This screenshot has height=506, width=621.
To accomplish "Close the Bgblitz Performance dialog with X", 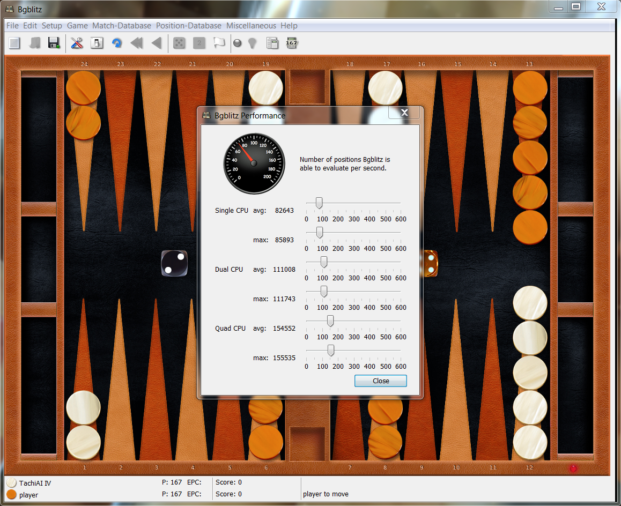I will pyautogui.click(x=404, y=113).
